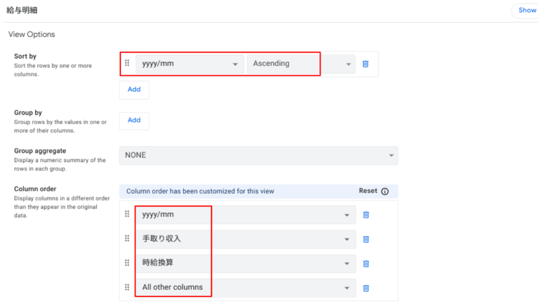Viewport: 538px width, 302px height.
Task: Grab the sort row drag handle
Action: tap(127, 63)
